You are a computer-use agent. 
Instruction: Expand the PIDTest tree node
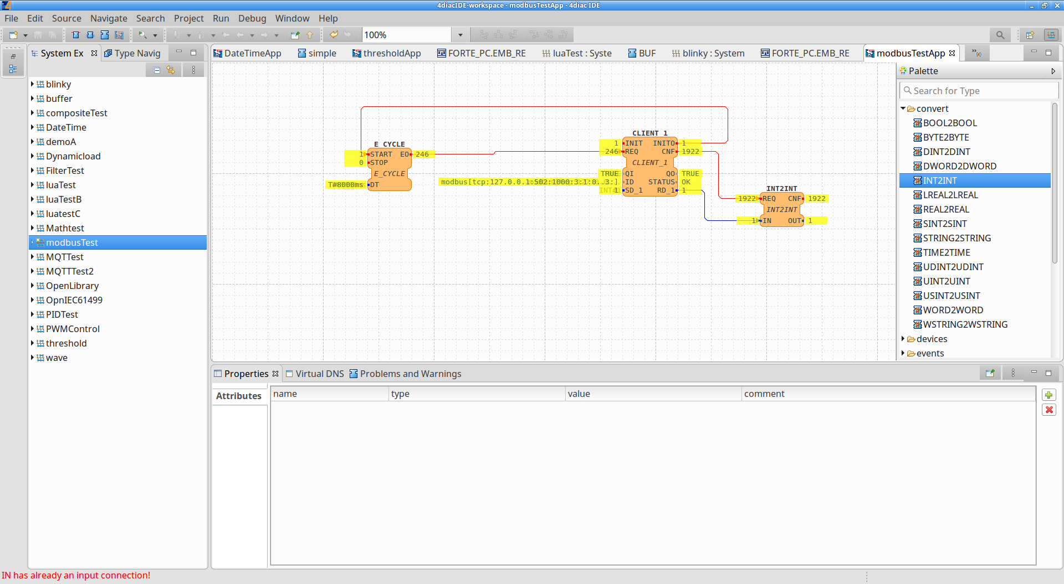(32, 314)
